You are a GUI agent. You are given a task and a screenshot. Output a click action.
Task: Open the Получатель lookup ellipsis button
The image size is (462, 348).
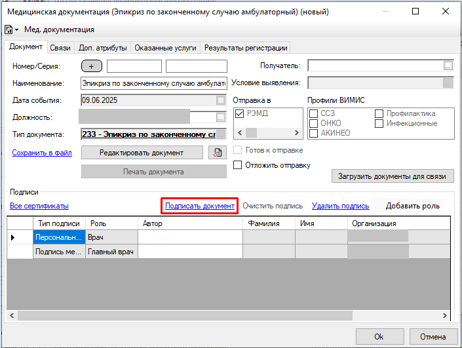click(x=448, y=66)
